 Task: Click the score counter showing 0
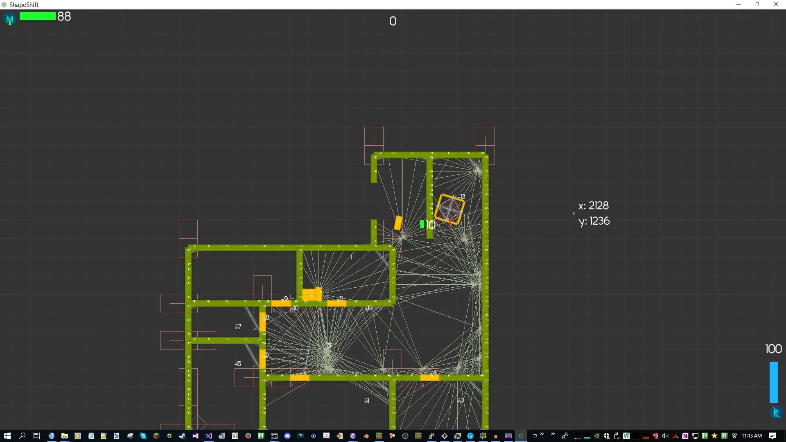(393, 21)
